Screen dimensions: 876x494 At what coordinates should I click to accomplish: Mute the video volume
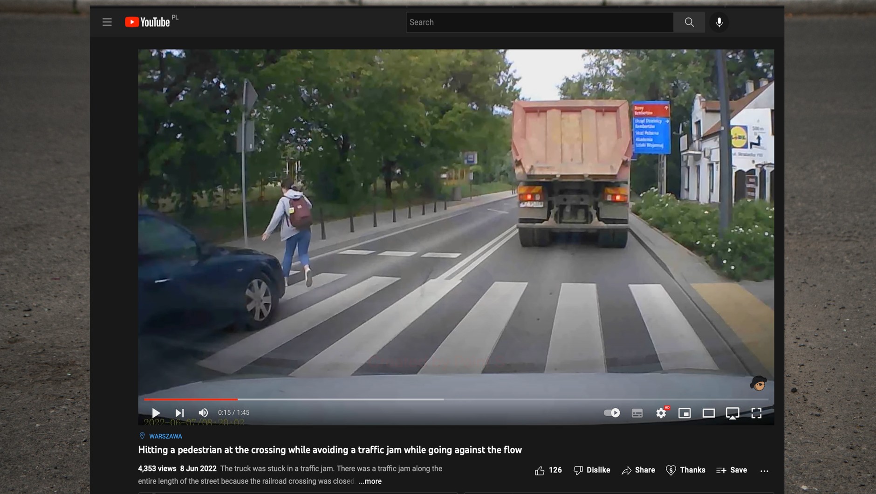tap(203, 413)
